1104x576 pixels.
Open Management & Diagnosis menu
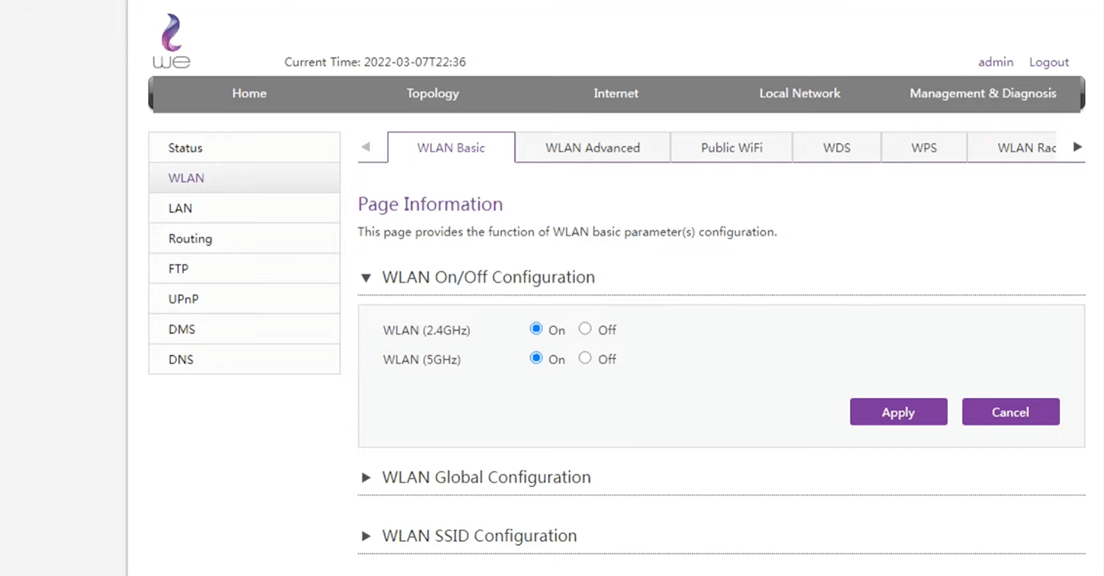[983, 93]
